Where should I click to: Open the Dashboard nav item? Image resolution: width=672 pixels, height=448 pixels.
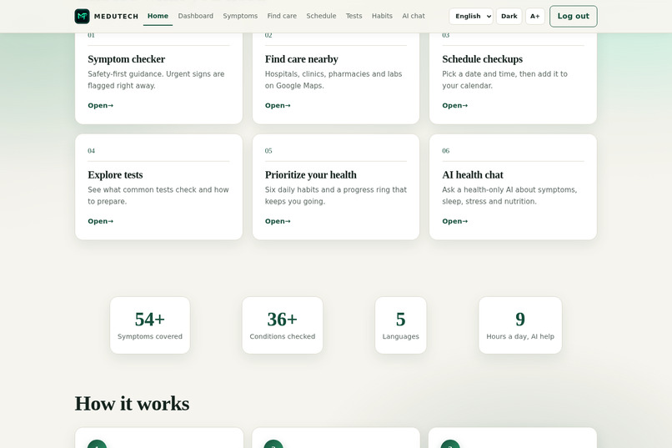(195, 16)
